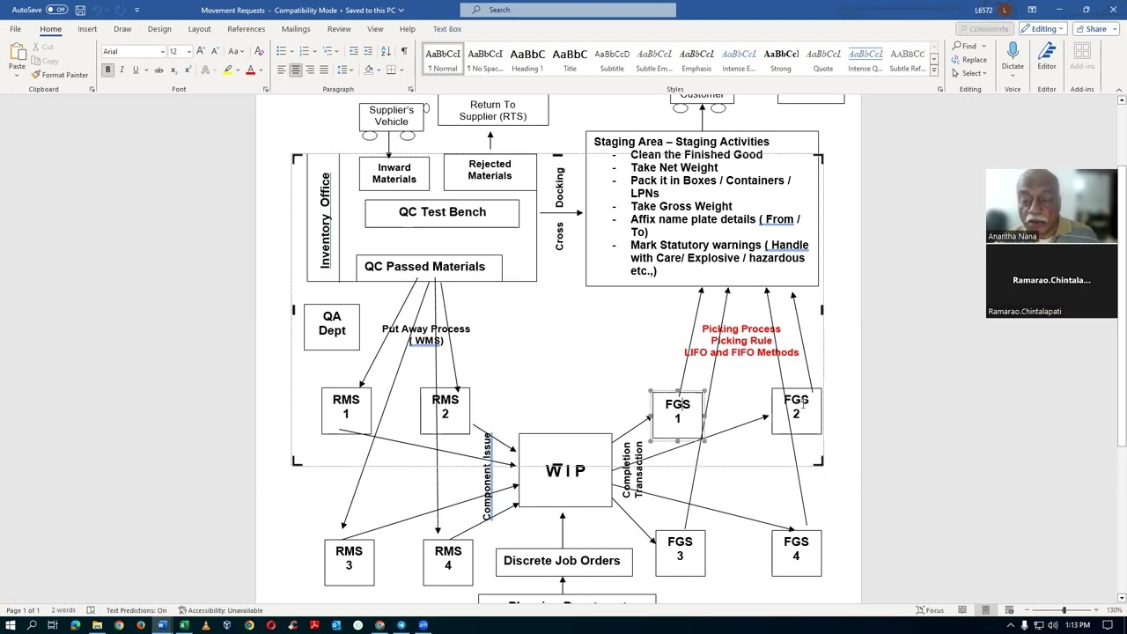Apply the Text Highlight Color marker
The image size is (1127, 634).
227,70
